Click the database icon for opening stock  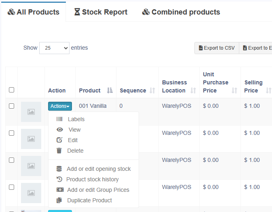pos(59,169)
